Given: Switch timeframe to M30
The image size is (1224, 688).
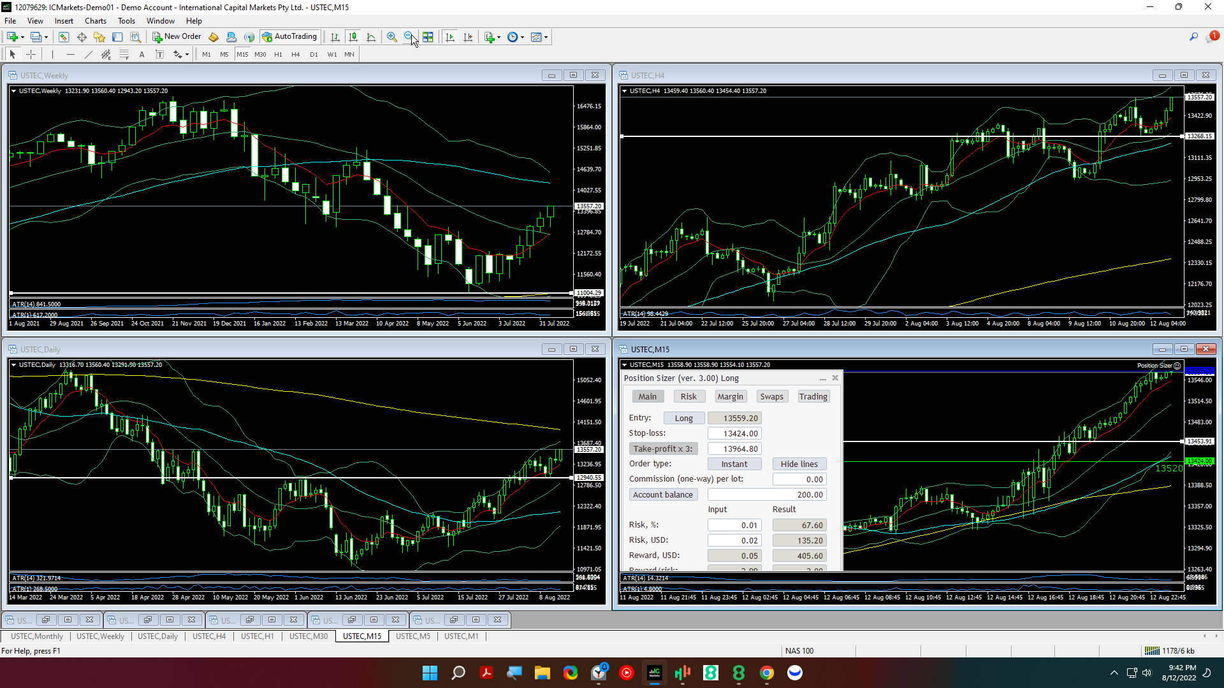Looking at the screenshot, I should coord(260,55).
